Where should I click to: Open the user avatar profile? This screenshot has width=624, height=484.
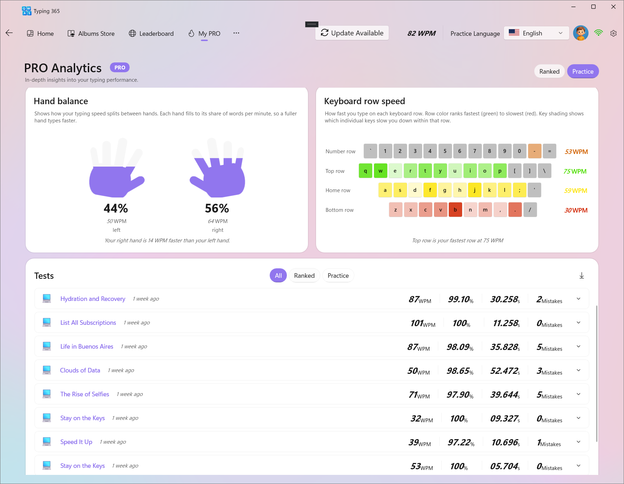click(580, 33)
